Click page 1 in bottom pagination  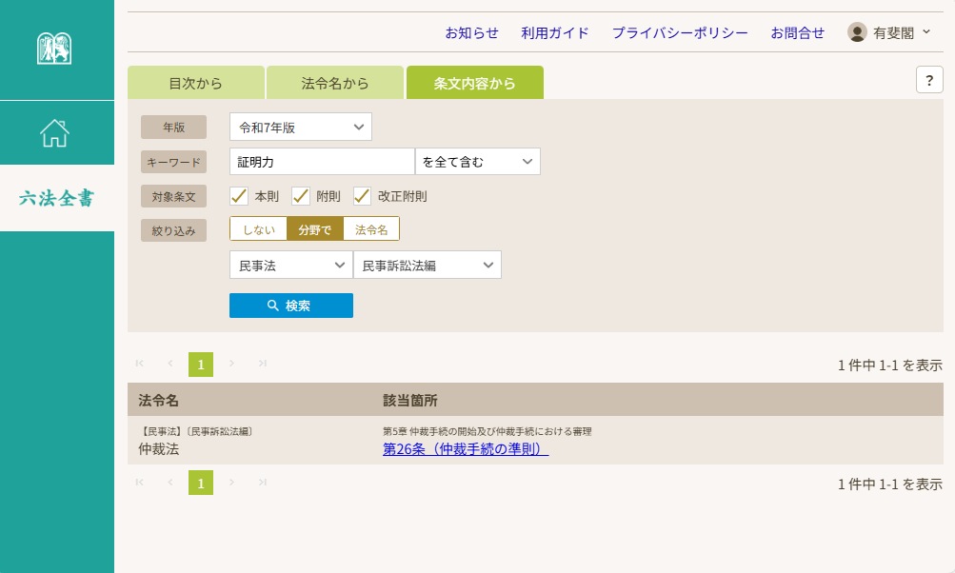(x=201, y=483)
